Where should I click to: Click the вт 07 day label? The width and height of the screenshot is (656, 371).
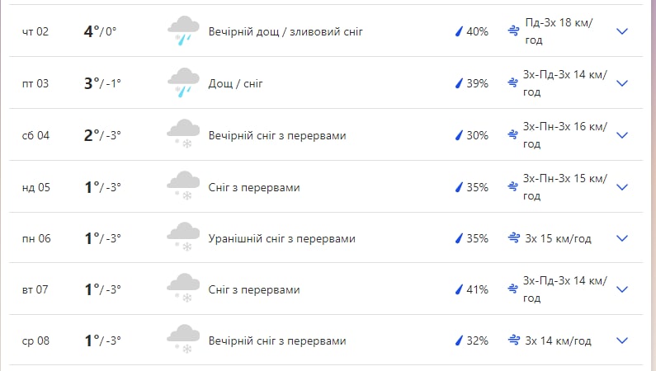(35, 289)
